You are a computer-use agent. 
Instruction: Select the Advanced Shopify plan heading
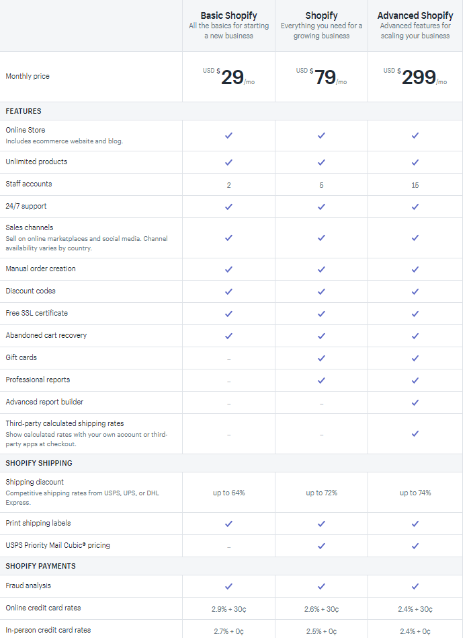pyautogui.click(x=415, y=15)
